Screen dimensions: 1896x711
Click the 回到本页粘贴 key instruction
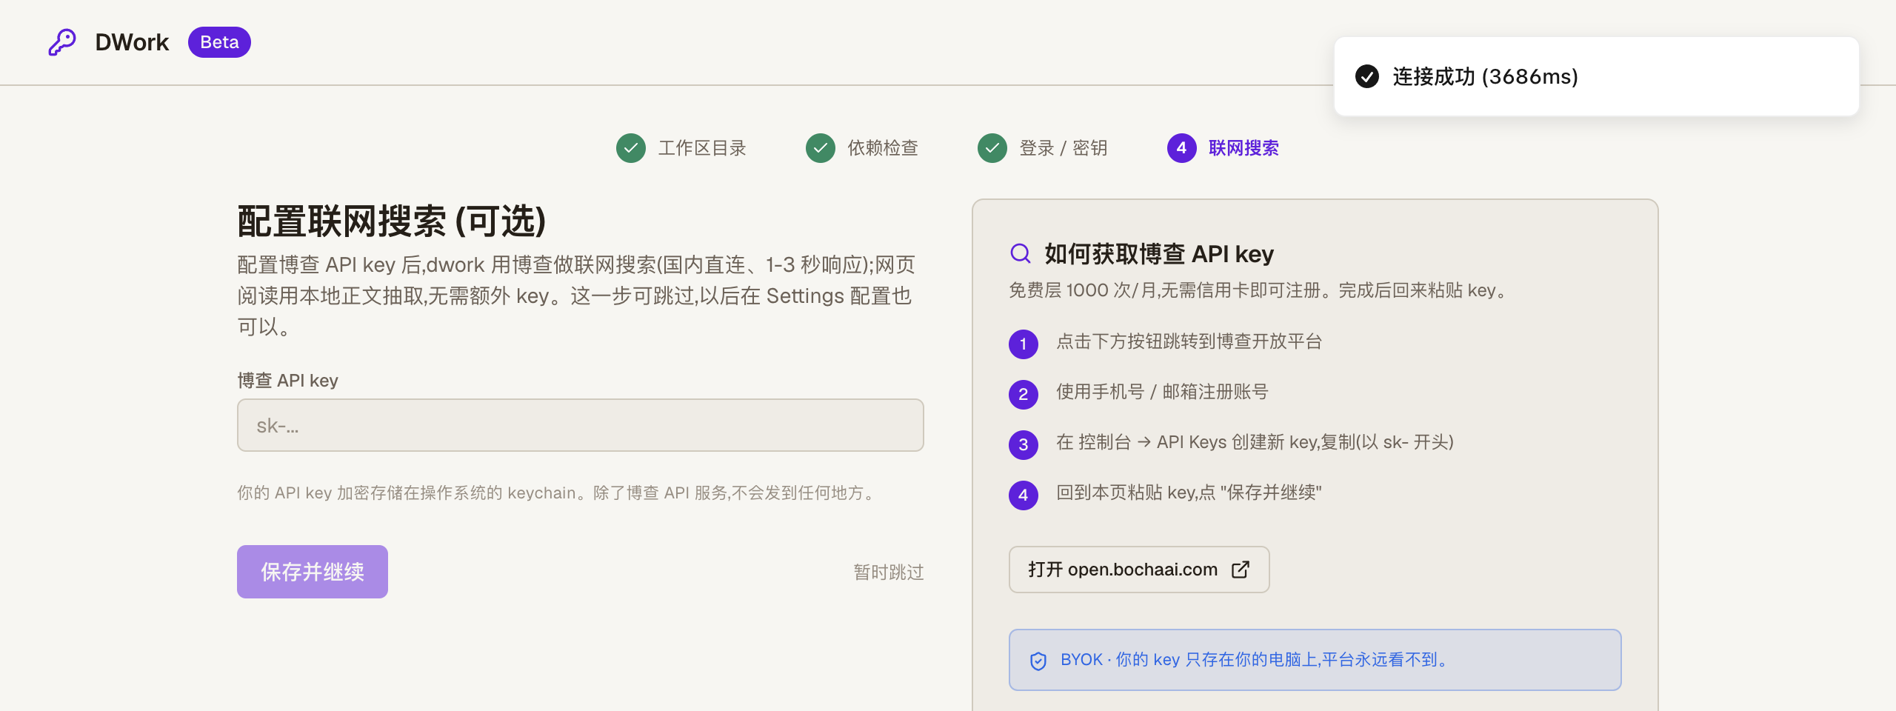1189,493
